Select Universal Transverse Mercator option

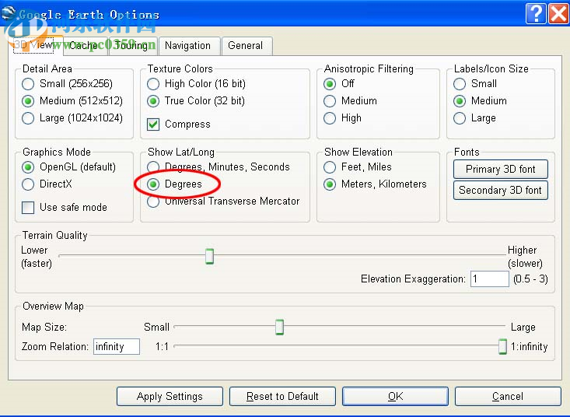tap(223, 201)
